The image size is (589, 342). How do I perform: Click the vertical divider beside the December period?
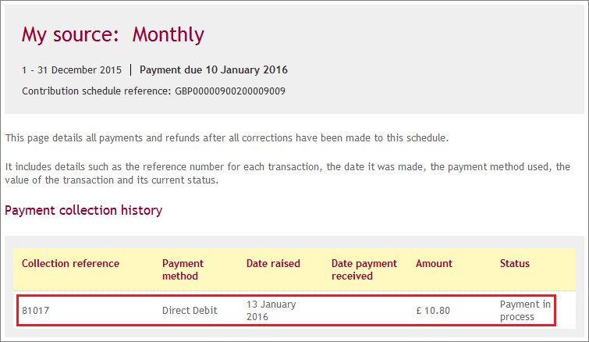click(x=131, y=70)
